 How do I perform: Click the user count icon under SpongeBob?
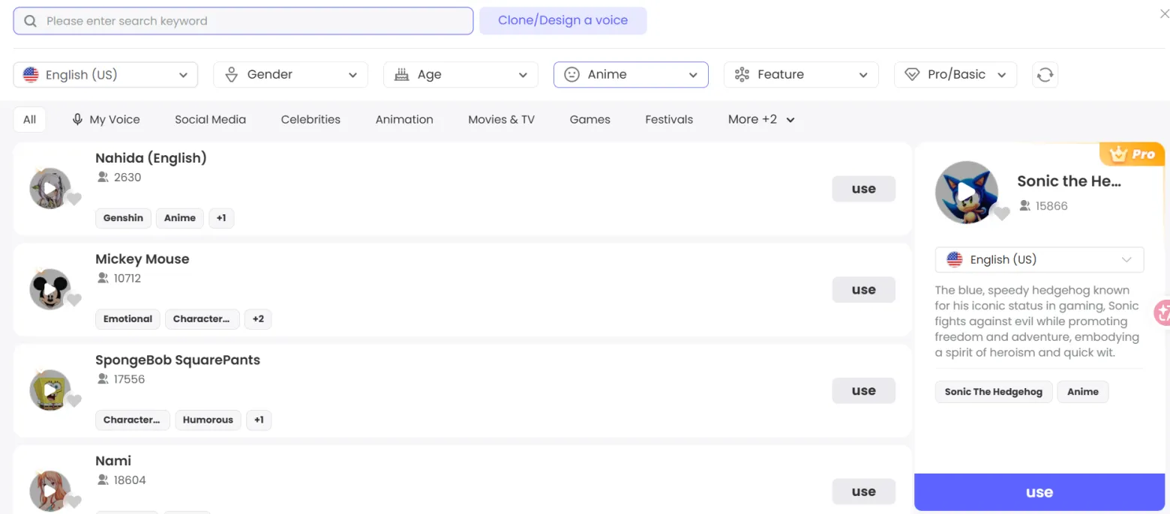pyautogui.click(x=103, y=379)
